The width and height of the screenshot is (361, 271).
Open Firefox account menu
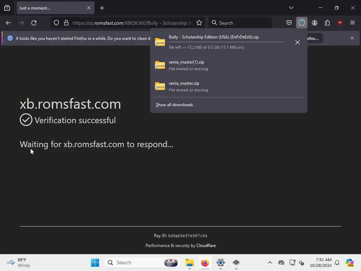pos(314,23)
